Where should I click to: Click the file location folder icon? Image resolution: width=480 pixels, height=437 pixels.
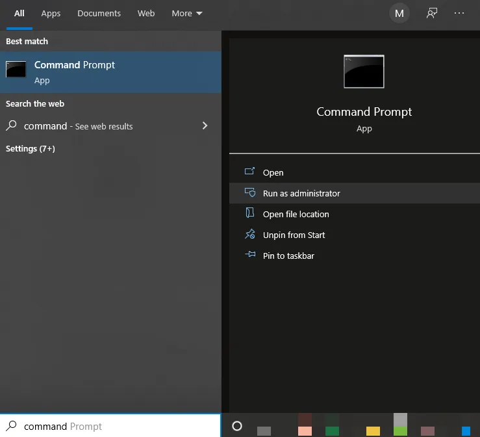[x=250, y=213]
